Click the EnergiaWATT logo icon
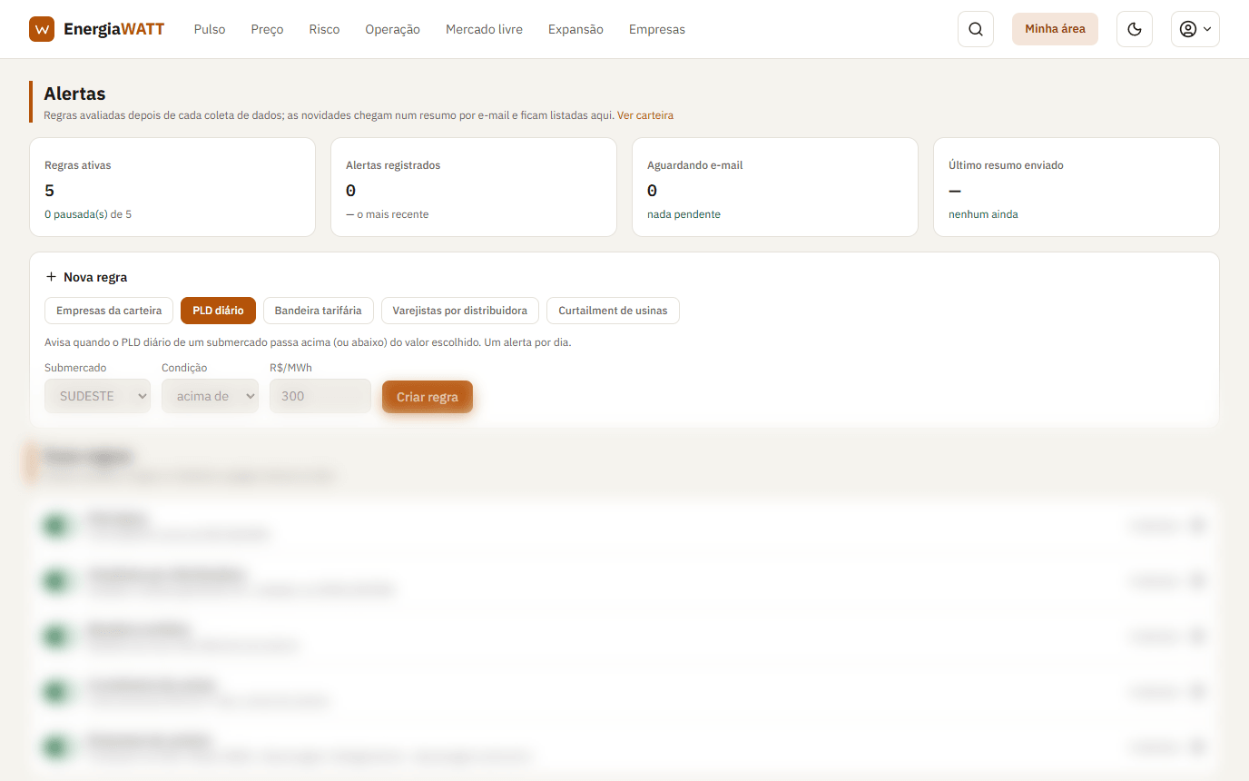 (42, 29)
